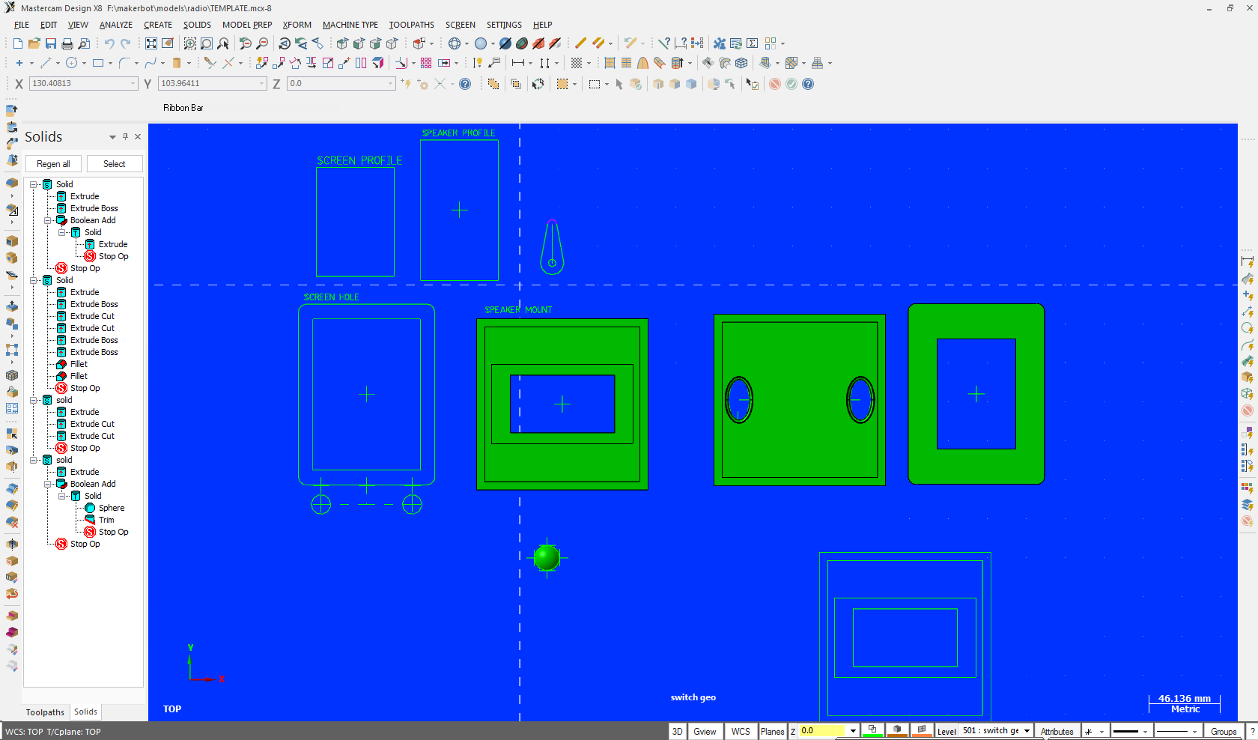Click the Groups button
The width and height of the screenshot is (1258, 740).
coord(1224,731)
